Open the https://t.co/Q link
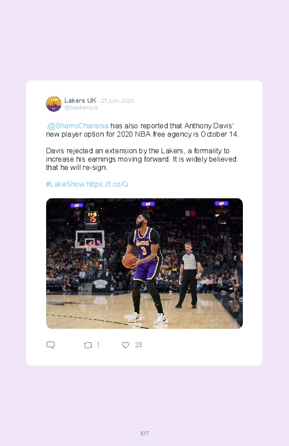 (107, 184)
